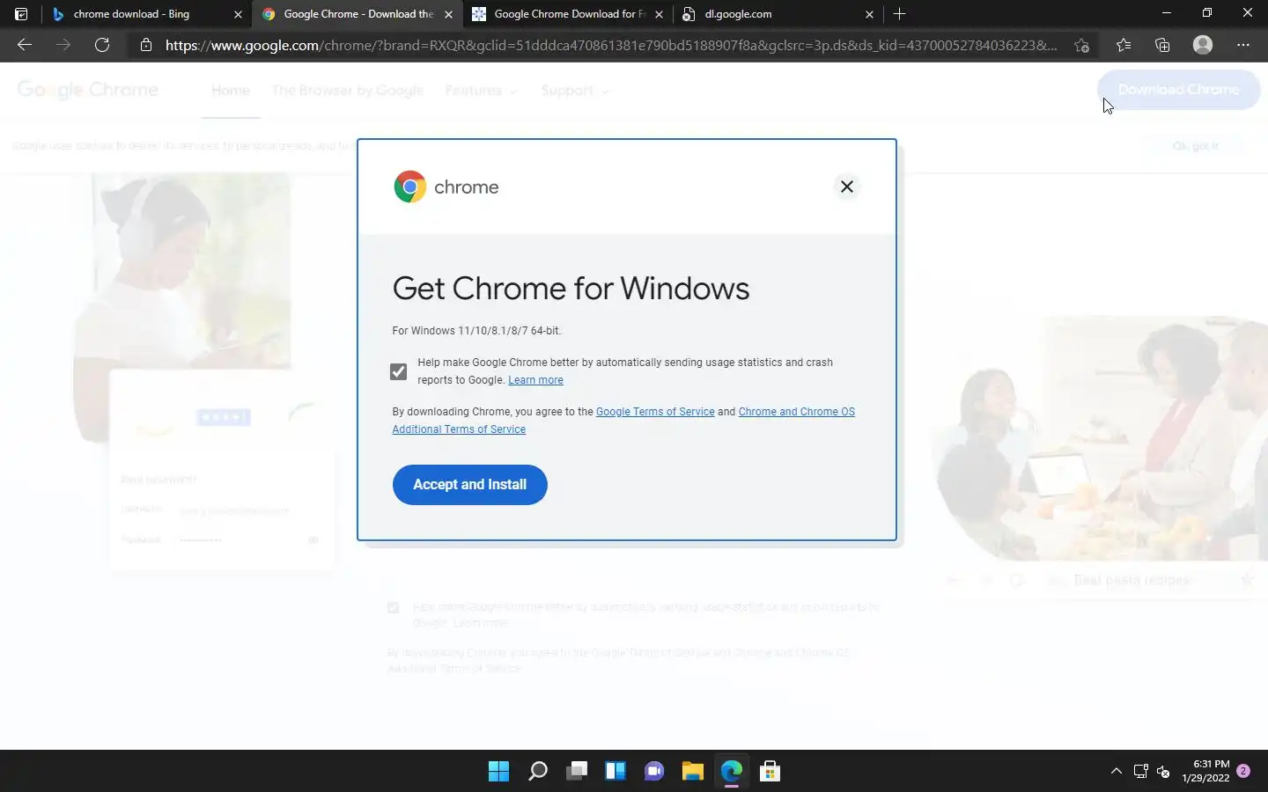
Task: Close the dl.google.com tab
Action: point(869,14)
